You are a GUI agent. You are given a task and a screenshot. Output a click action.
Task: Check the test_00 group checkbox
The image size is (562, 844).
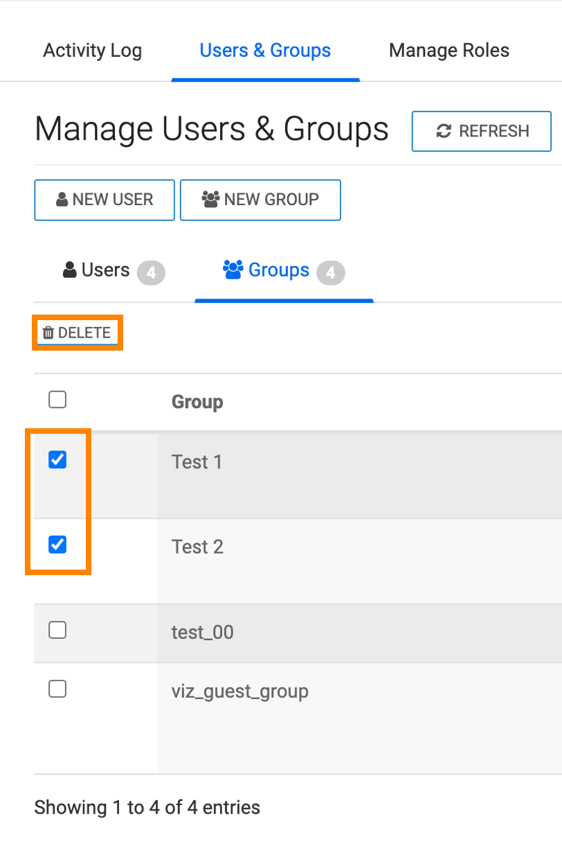57,630
